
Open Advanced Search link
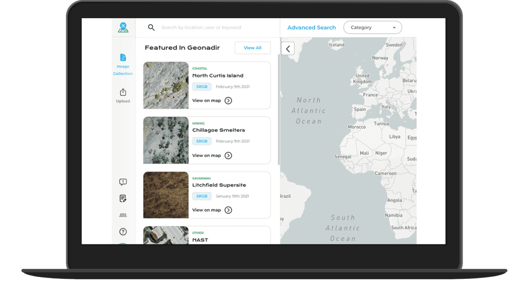311,28
